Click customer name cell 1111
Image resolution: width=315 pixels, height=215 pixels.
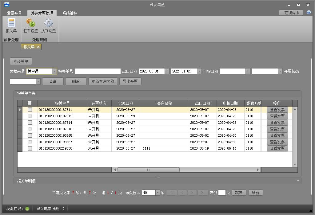[x=164, y=148]
